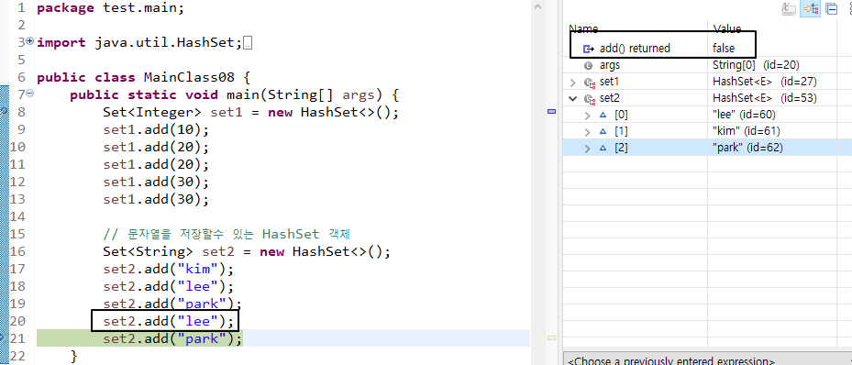The image size is (852, 365).
Task: Click the triangle icon of element [0]
Action: (603, 116)
